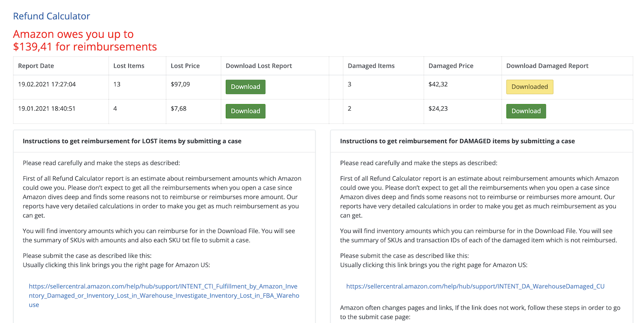The height and width of the screenshot is (323, 641).
Task: Click damaged items value 3
Action: pyautogui.click(x=350, y=84)
